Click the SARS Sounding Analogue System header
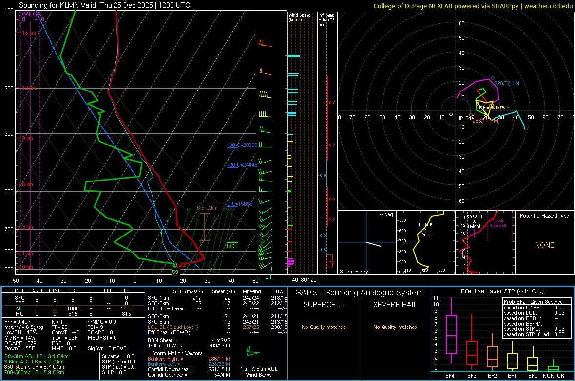Screen dimensions: 575x381 [x=359, y=293]
